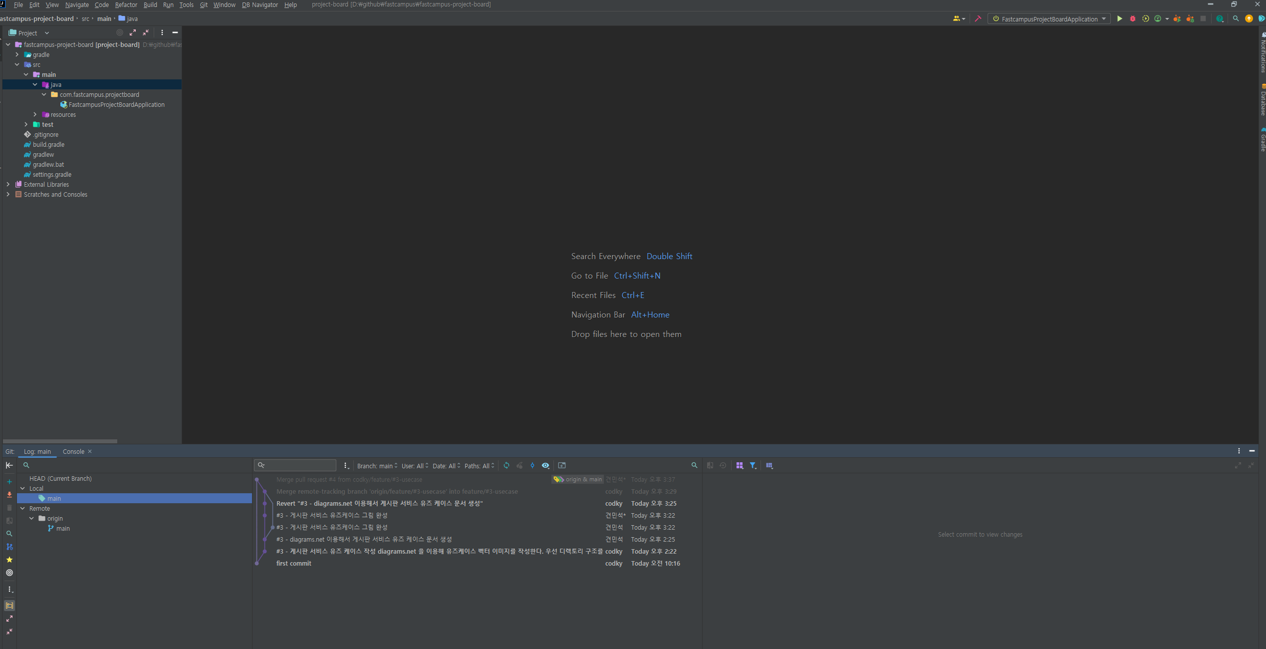Start debugging with the bug icon

[1132, 19]
